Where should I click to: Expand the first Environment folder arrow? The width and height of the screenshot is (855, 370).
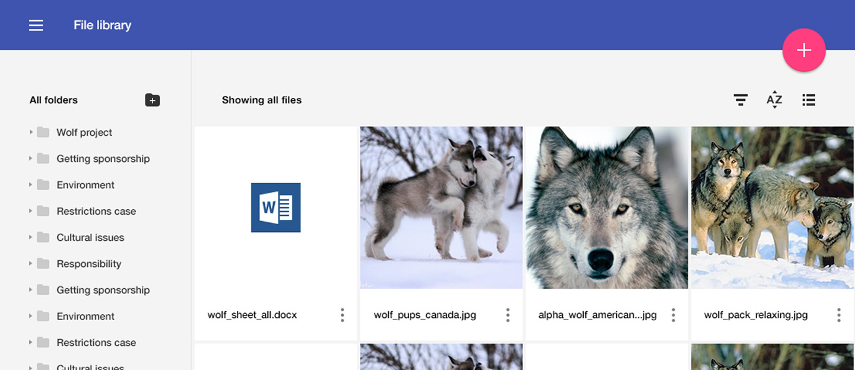pos(31,184)
